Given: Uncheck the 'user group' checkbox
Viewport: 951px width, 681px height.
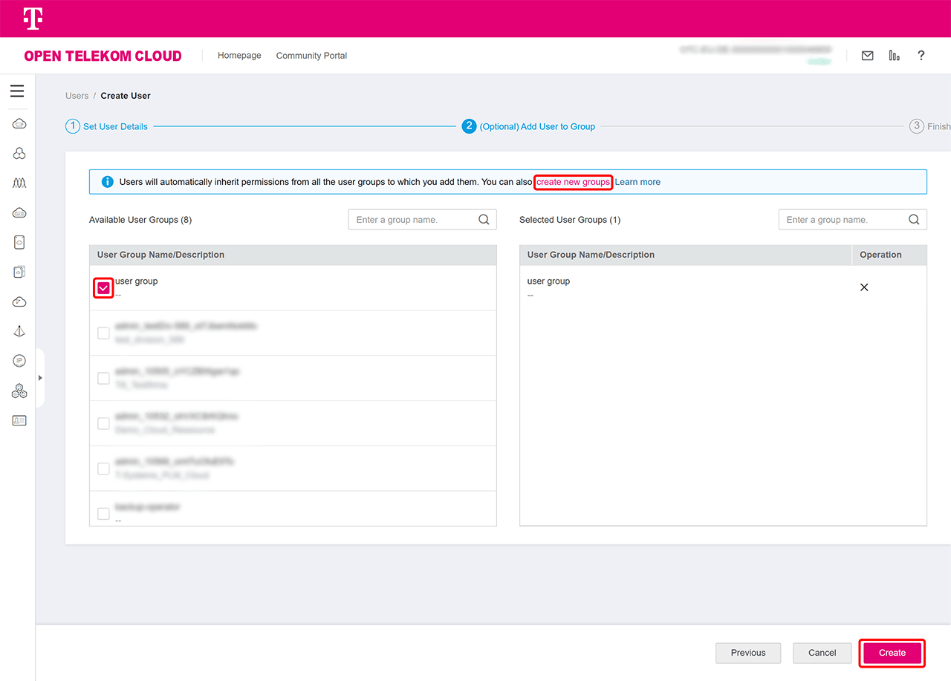Looking at the screenshot, I should 103,288.
